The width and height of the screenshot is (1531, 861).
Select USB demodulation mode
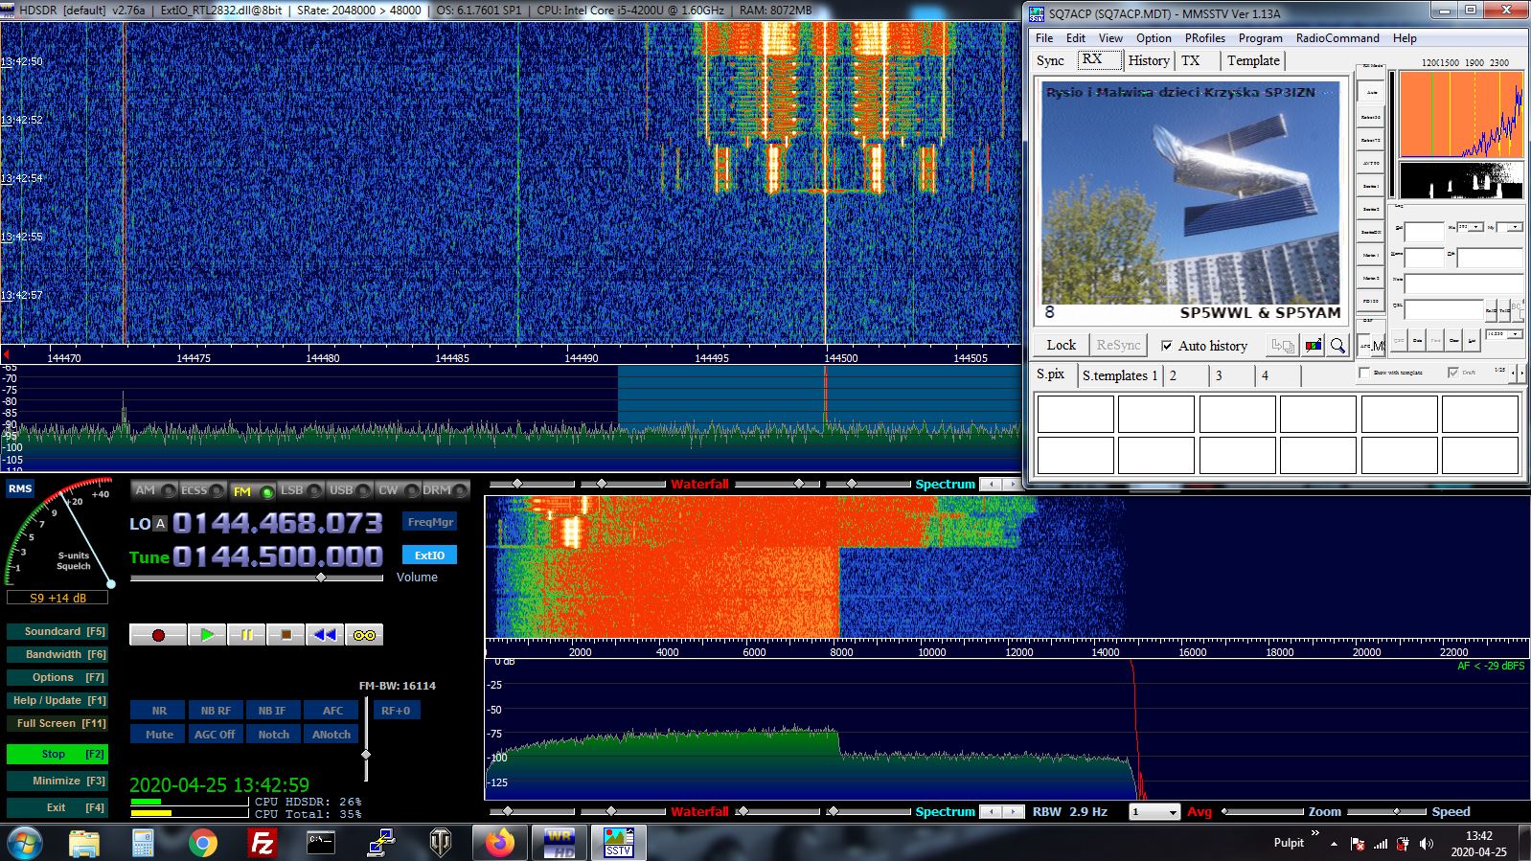[350, 490]
